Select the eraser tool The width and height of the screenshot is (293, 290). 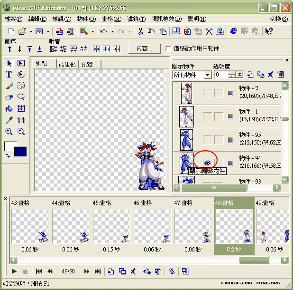(x=9, y=97)
